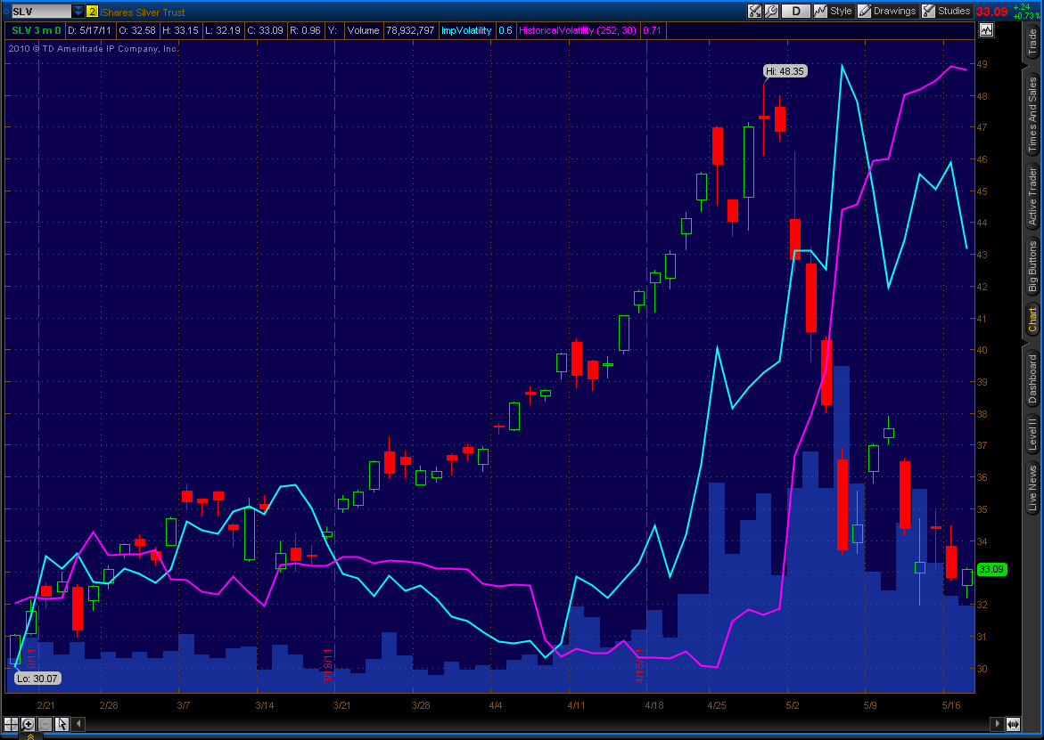Click the 0.6 implied volatility value
1044x740 pixels.
click(506, 30)
